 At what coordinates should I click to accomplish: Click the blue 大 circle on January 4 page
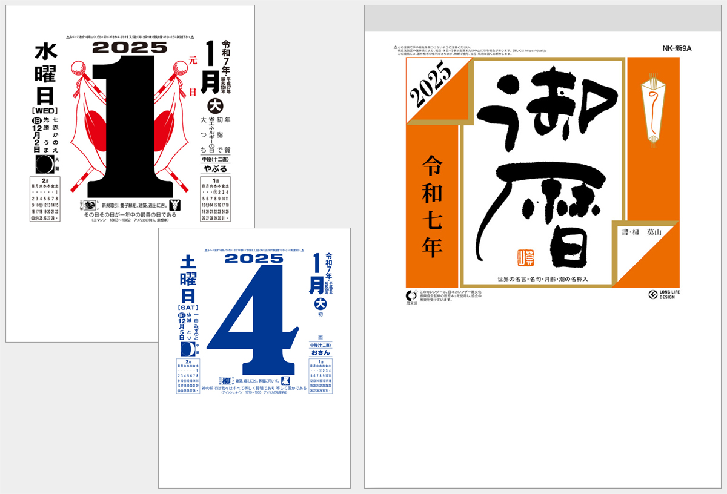[319, 304]
